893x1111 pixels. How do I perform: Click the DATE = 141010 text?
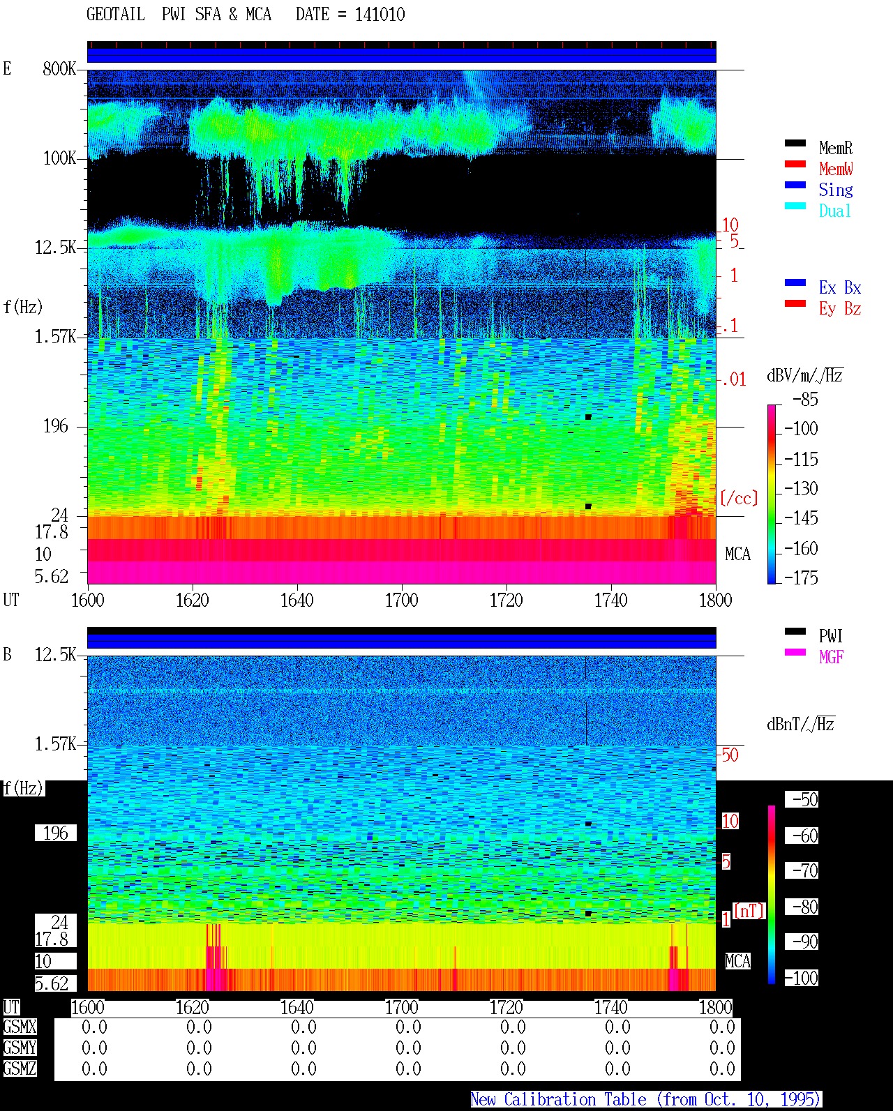[350, 15]
